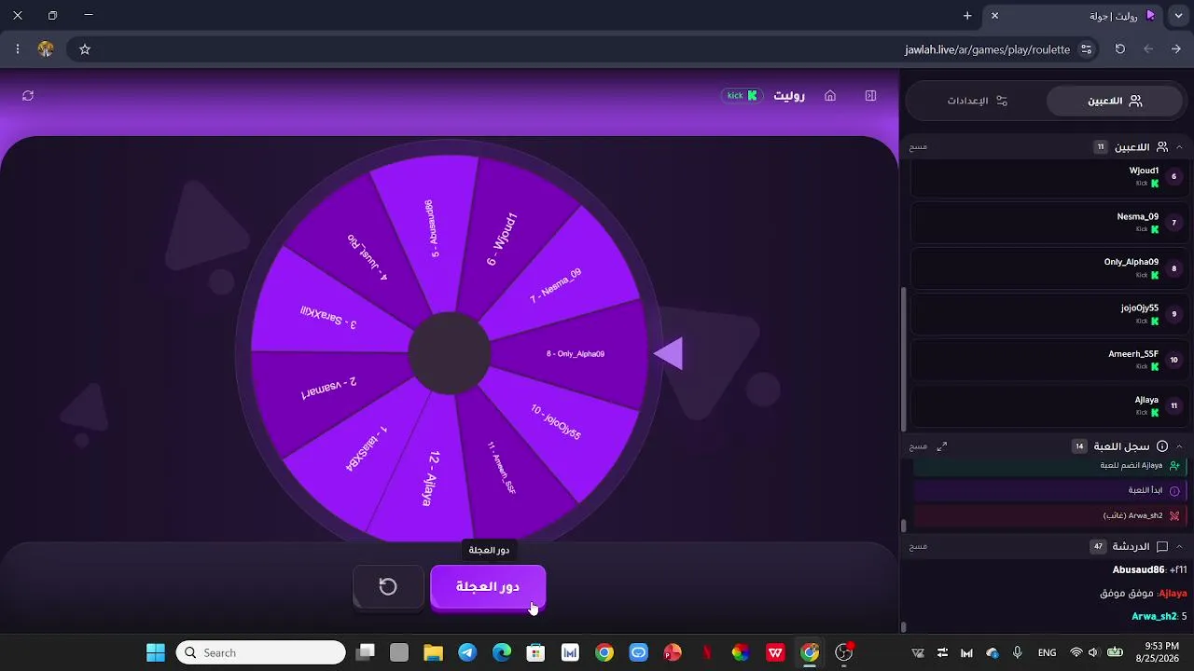Open Microsoft Store from the taskbar
The image size is (1194, 671).
(x=535, y=652)
